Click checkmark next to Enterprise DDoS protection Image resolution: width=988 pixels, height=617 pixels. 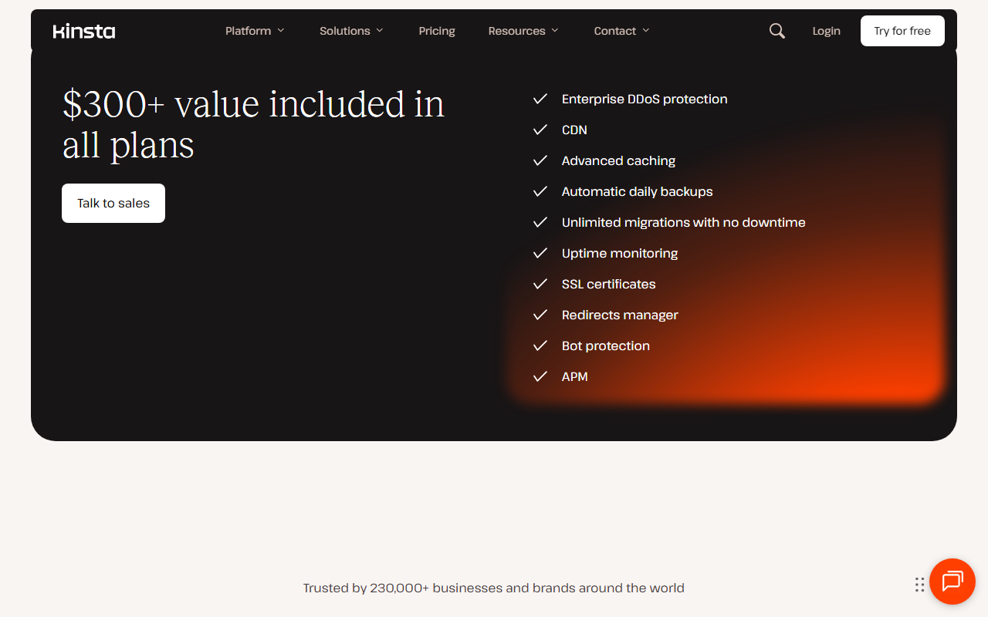[x=540, y=99]
